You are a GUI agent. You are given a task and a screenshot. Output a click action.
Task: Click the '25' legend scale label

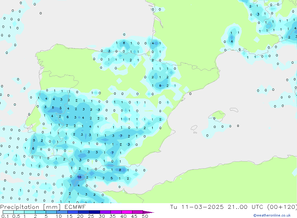[91, 216]
